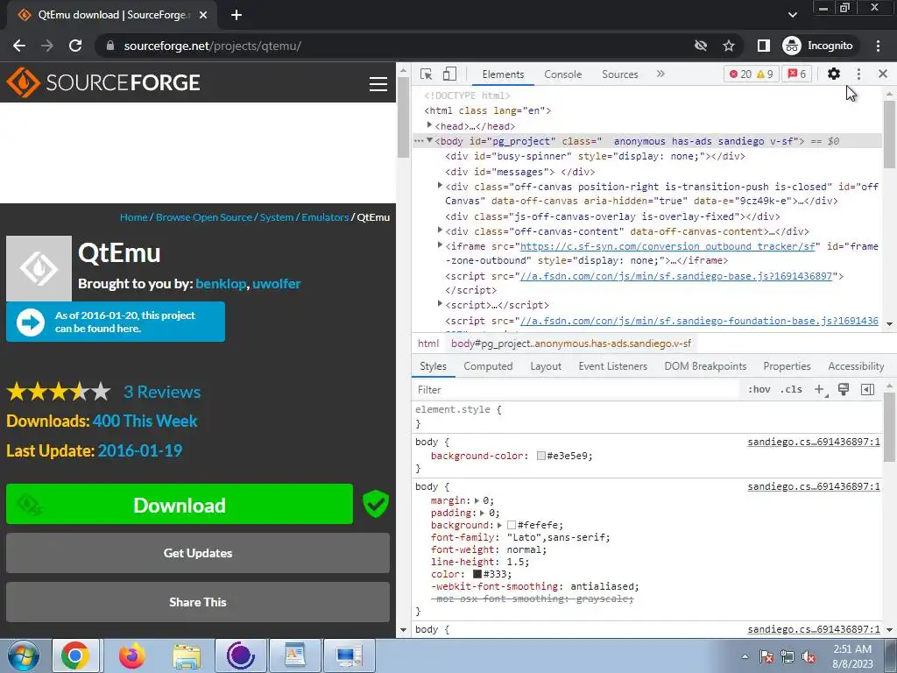
Task: Click the 20 errors and 9 warnings counter
Action: [752, 74]
